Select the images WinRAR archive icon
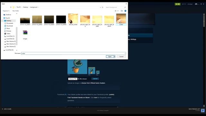The image size is (206, 116). coord(25,33)
